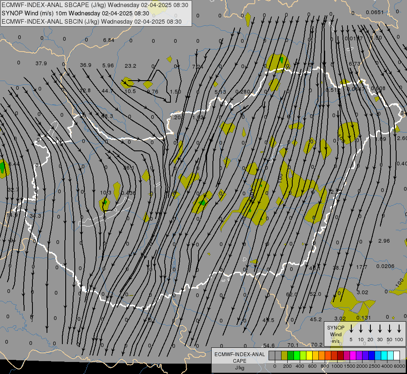
Task: Click the map value 7.24
Action: tap(197, 67)
